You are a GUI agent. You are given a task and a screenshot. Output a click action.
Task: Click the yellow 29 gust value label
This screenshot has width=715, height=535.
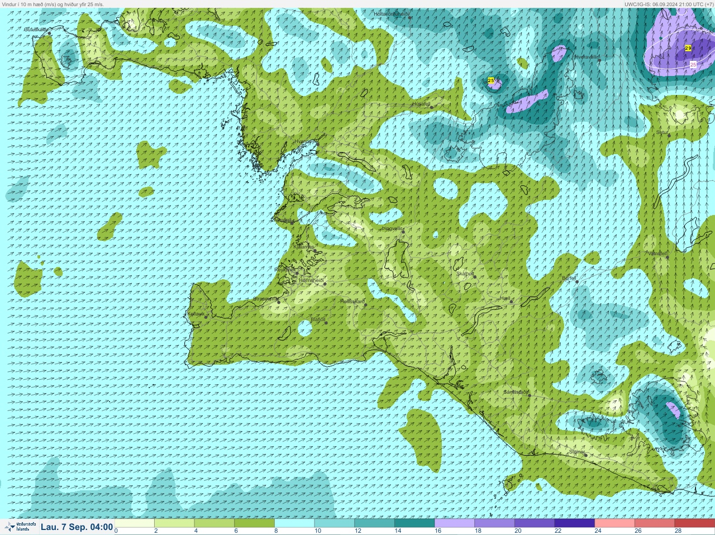(688, 49)
